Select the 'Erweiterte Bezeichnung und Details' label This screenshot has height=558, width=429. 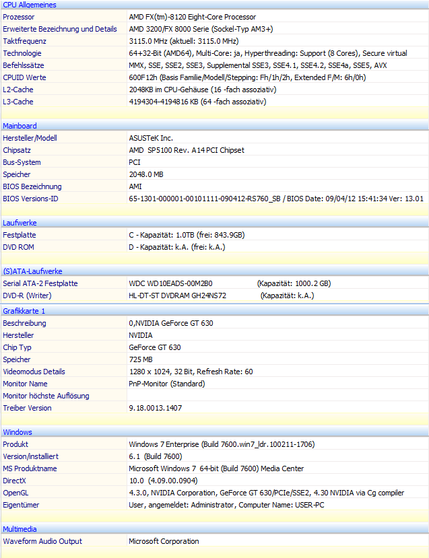pos(60,29)
